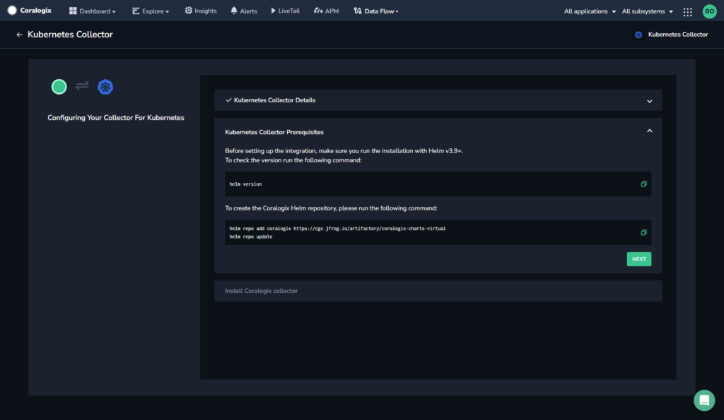Click the bidirectional arrows icon

82,85
